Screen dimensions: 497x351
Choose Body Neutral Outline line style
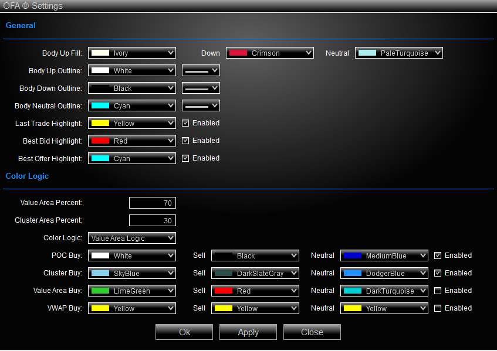pos(201,105)
